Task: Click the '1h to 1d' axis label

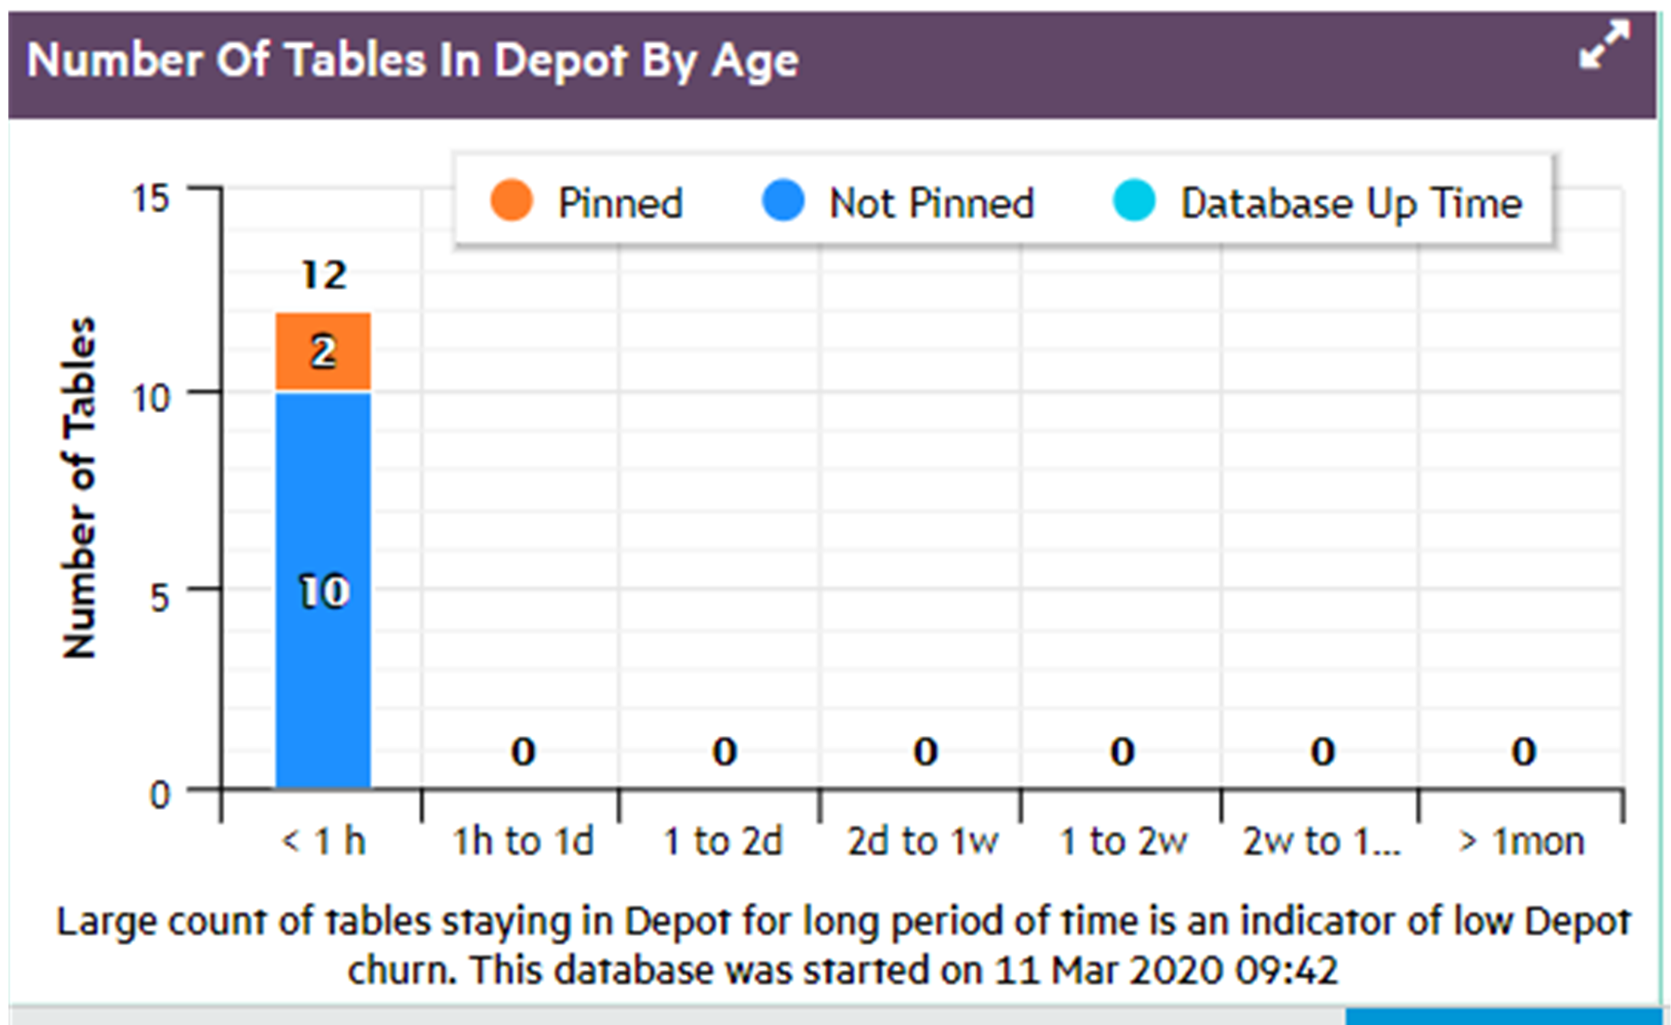Action: pos(523,841)
